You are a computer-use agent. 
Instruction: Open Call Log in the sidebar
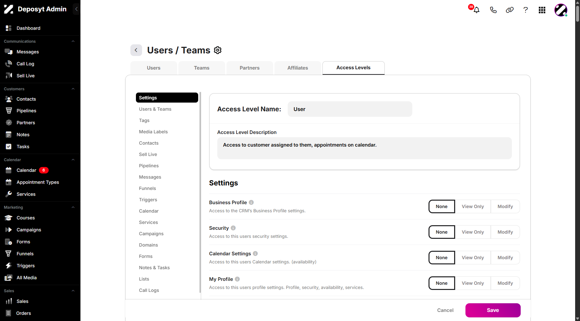pyautogui.click(x=25, y=64)
